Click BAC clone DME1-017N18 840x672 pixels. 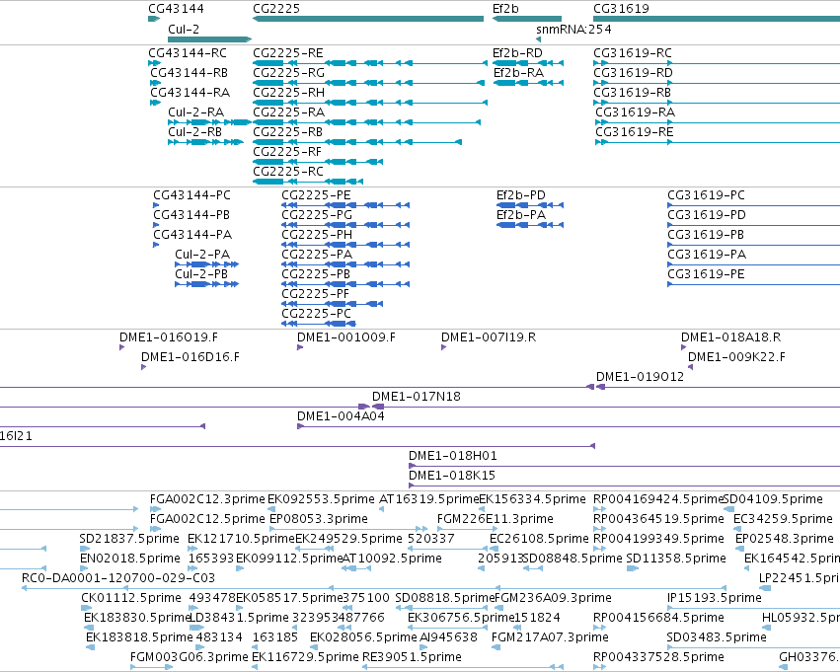tap(606, 407)
